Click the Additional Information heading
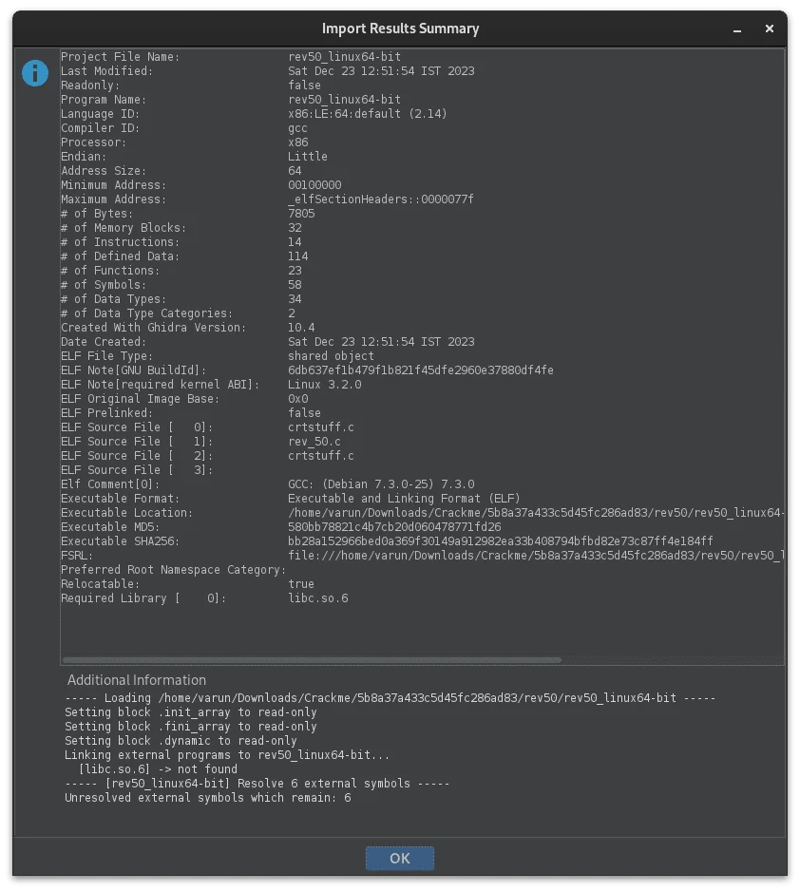The image size is (800, 891). pyautogui.click(x=137, y=680)
